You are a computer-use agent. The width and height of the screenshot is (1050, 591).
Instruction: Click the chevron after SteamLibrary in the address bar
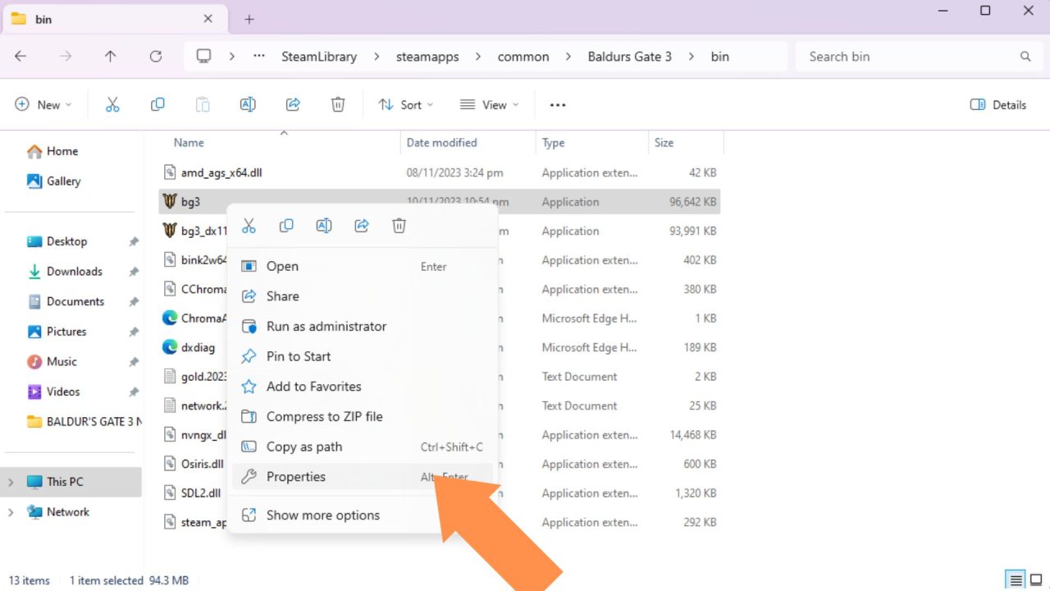377,57
